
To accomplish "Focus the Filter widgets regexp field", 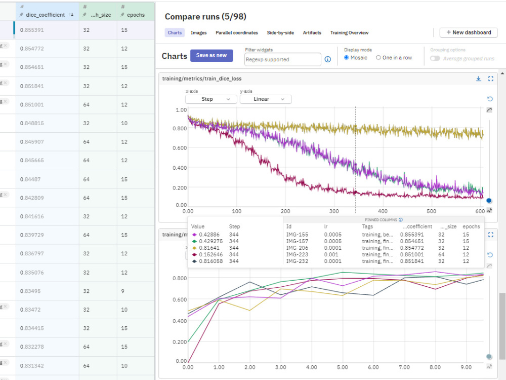I will [x=283, y=59].
